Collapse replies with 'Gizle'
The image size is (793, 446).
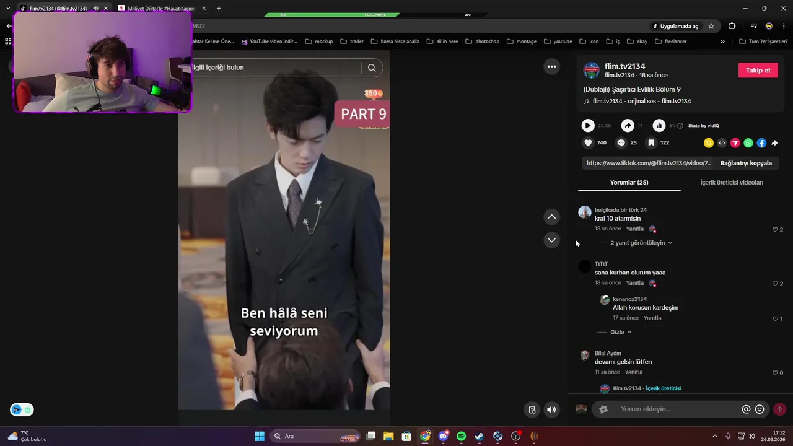(x=621, y=332)
